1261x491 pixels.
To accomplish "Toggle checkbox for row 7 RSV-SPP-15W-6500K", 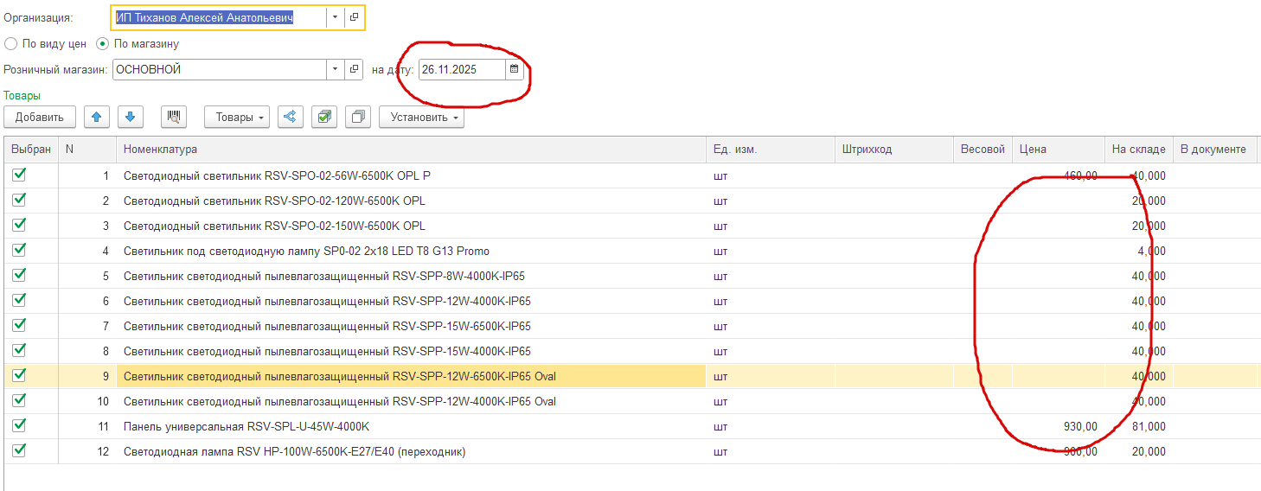I will click(20, 325).
